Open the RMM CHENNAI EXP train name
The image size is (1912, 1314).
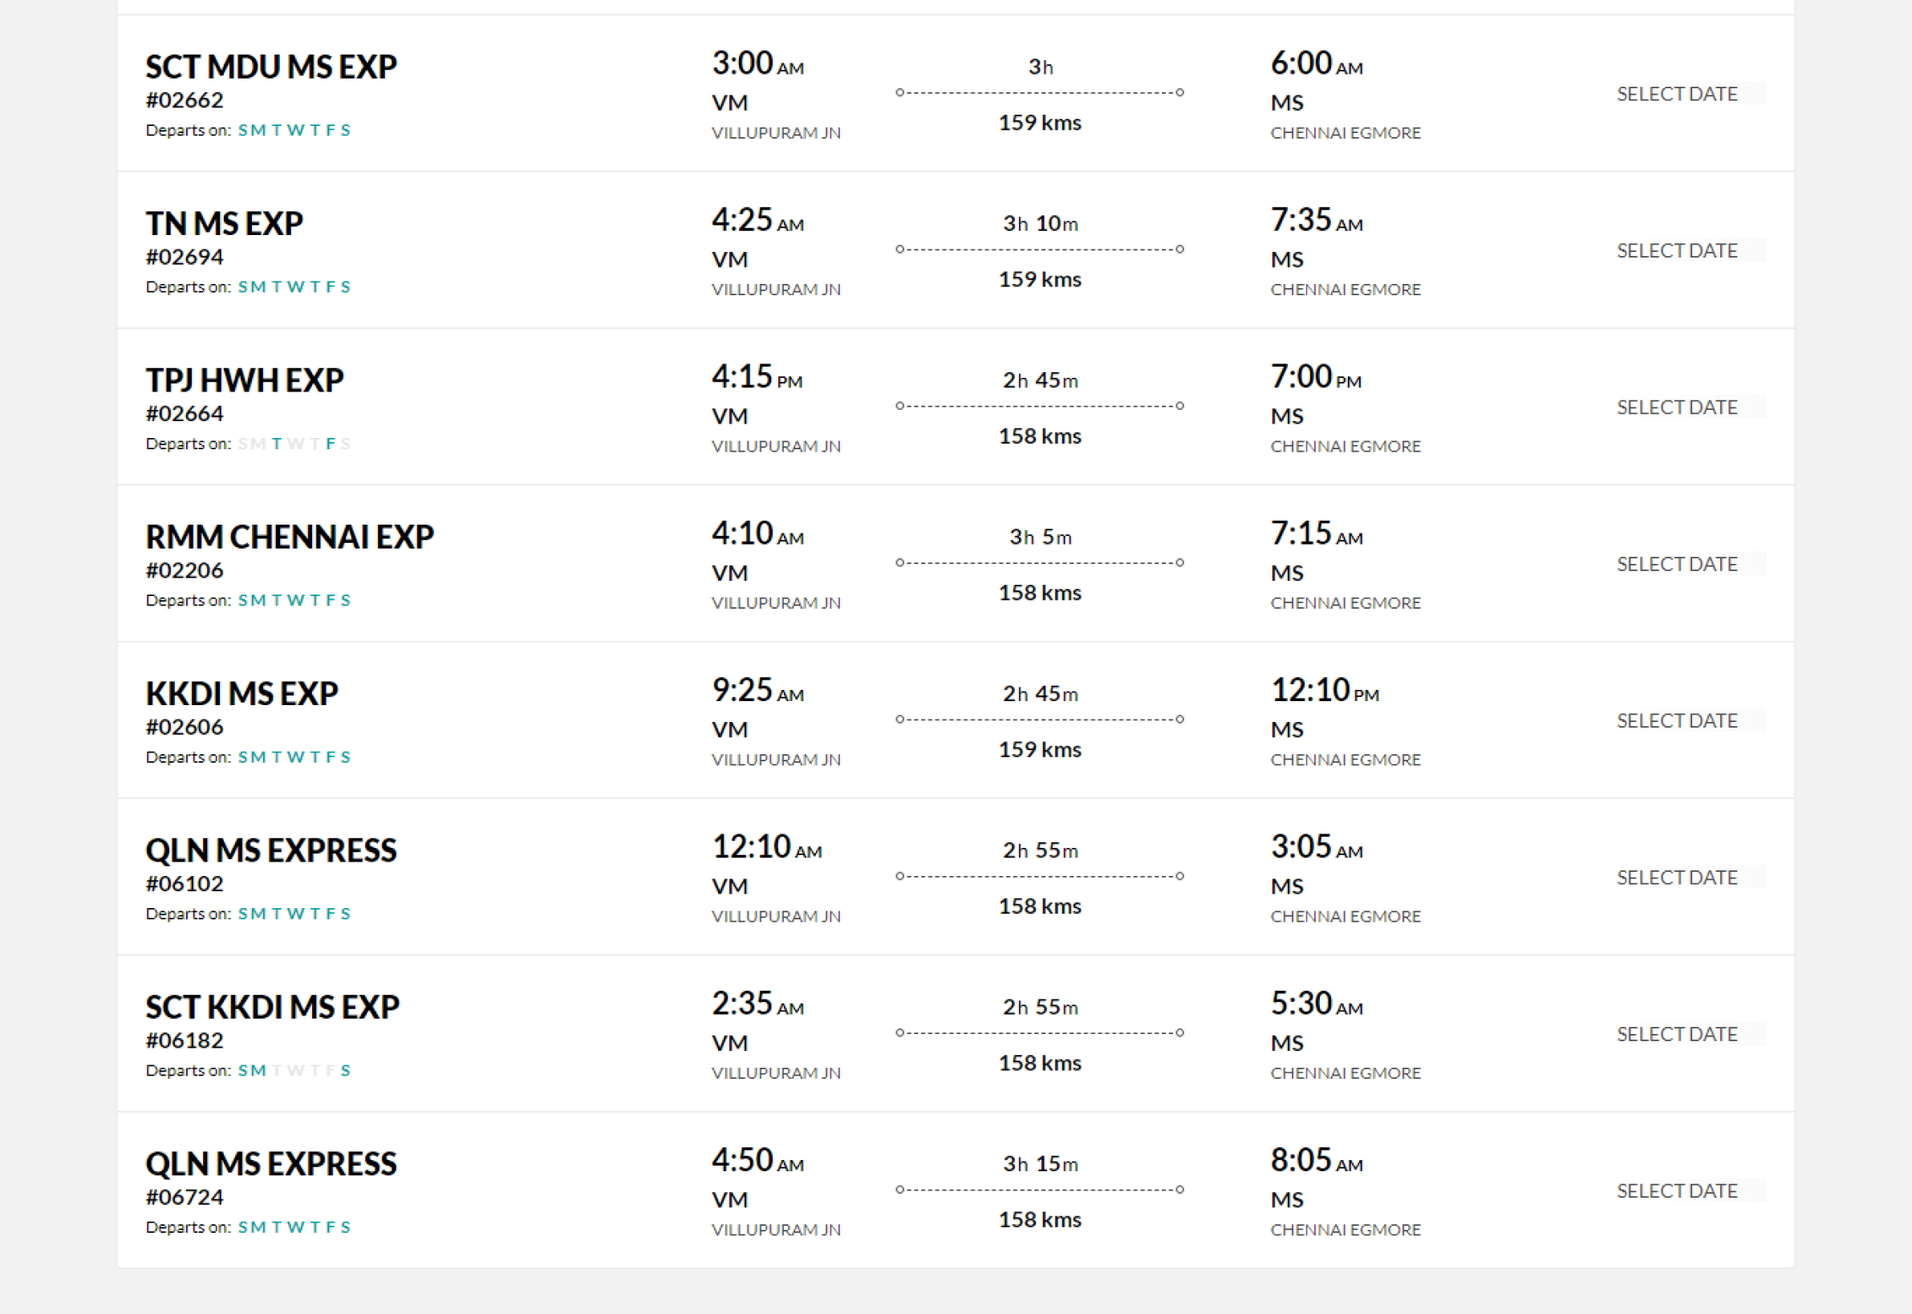tap(290, 537)
